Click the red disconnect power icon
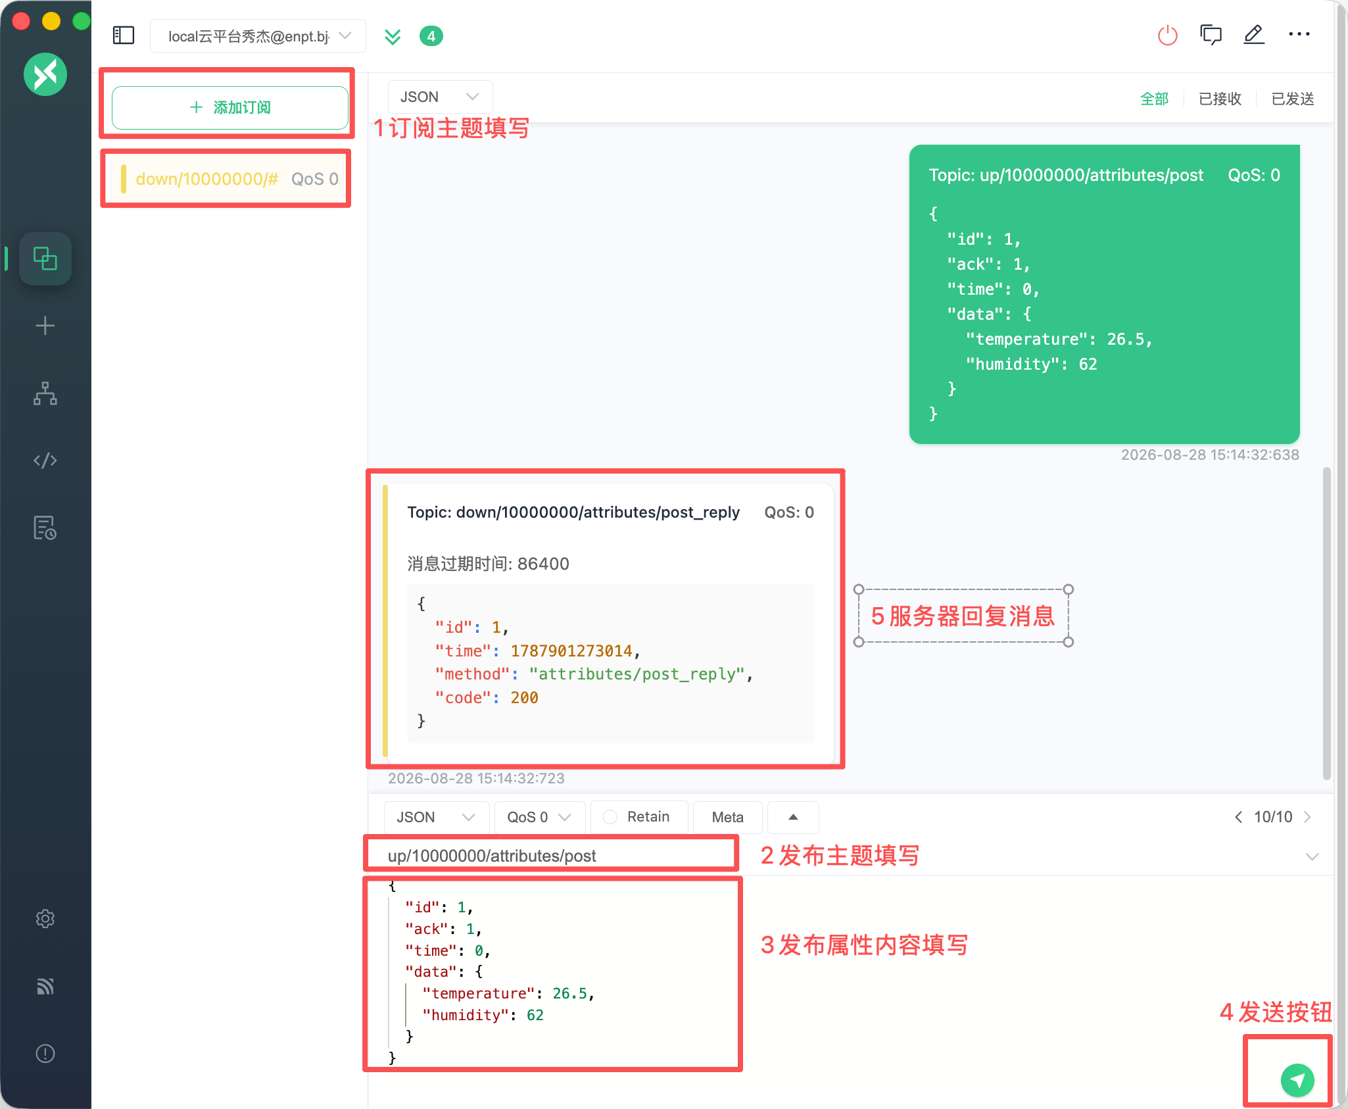Screen dimensions: 1348x1109 (x=1168, y=35)
